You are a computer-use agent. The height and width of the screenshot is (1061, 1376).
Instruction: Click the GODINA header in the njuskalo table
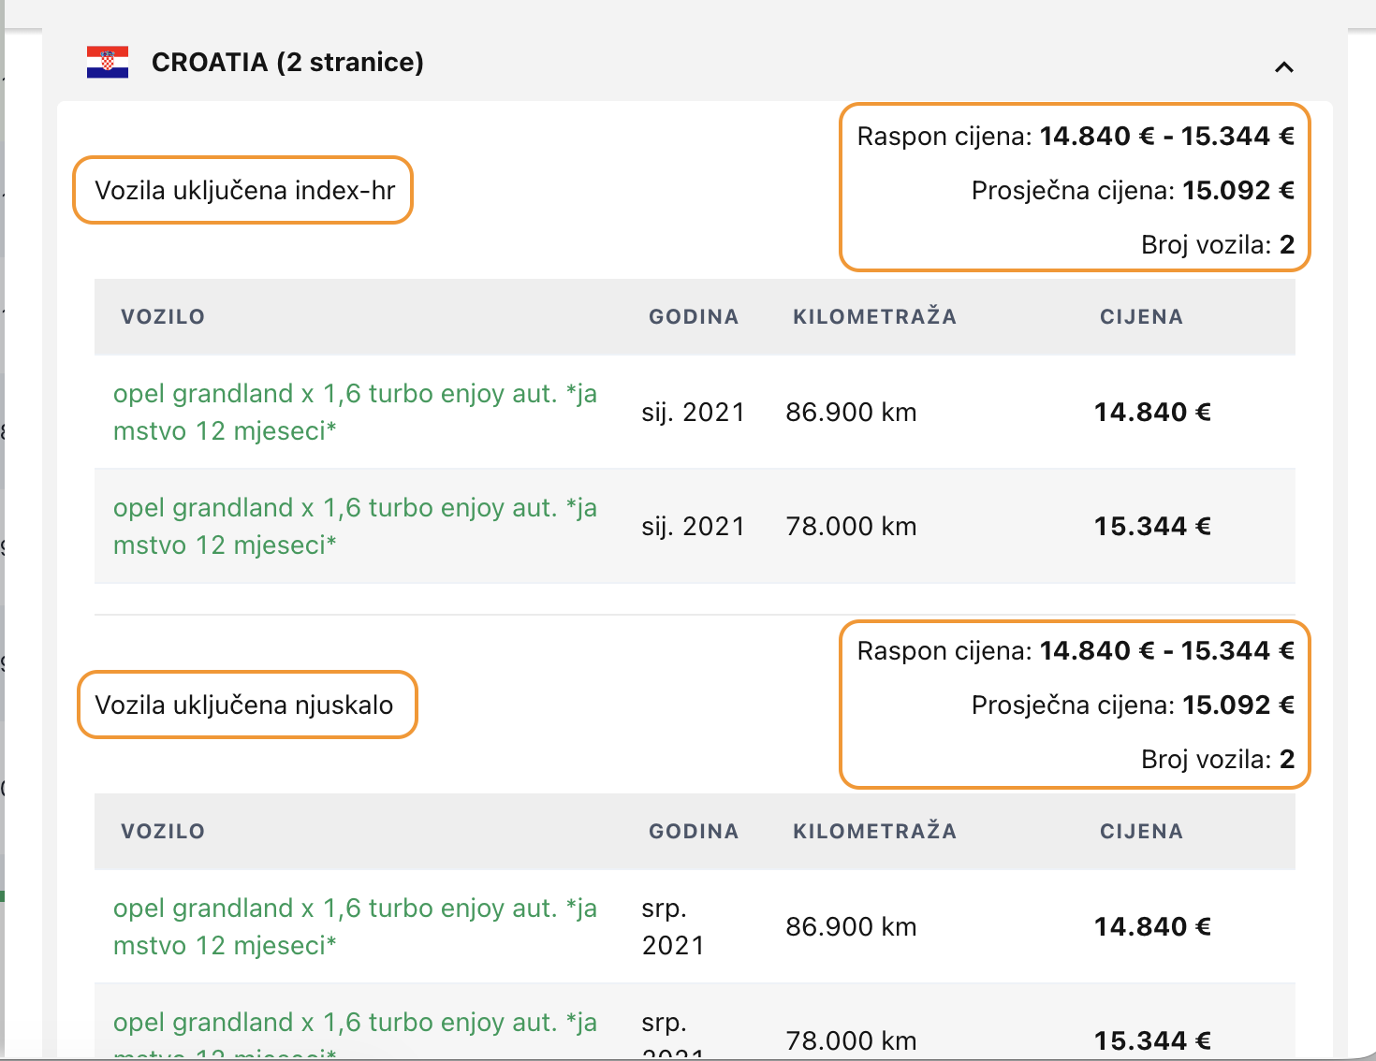[694, 831]
